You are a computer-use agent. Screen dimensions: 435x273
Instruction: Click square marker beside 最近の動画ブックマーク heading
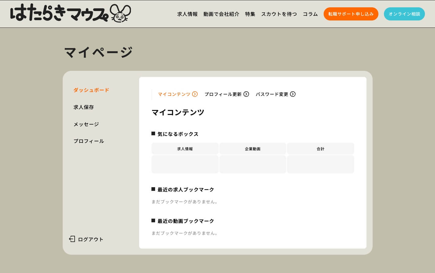click(153, 220)
